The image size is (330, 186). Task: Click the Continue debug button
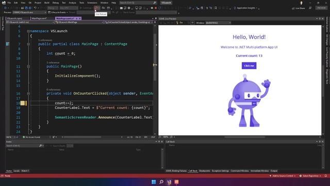(x=86, y=8)
